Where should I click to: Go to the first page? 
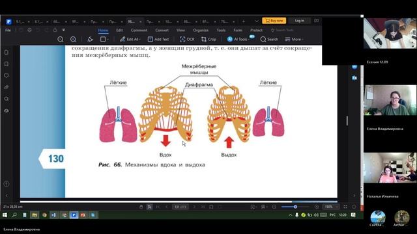pyautogui.click(x=158, y=207)
